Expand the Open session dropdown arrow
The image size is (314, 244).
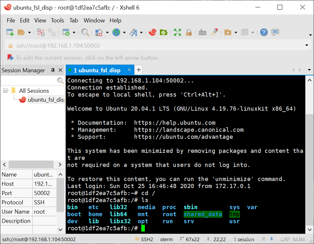(29, 32)
